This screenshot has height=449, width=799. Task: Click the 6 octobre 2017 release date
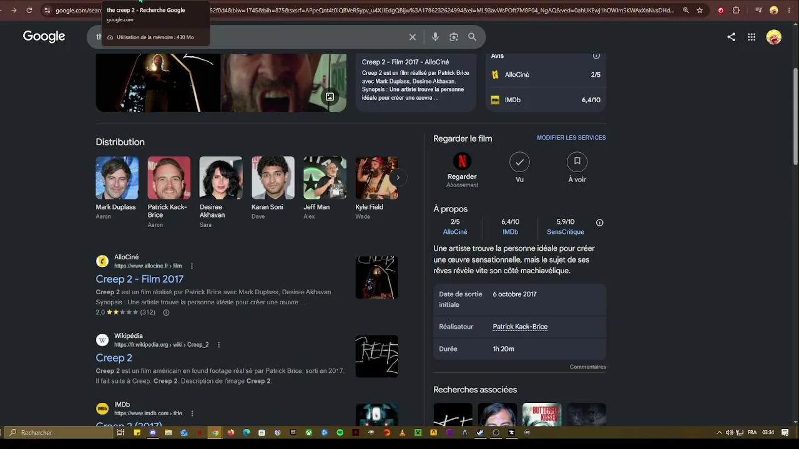pos(514,294)
